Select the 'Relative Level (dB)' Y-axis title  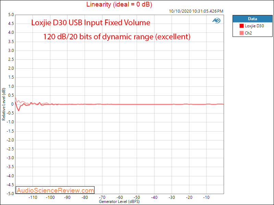click(x=3, y=104)
